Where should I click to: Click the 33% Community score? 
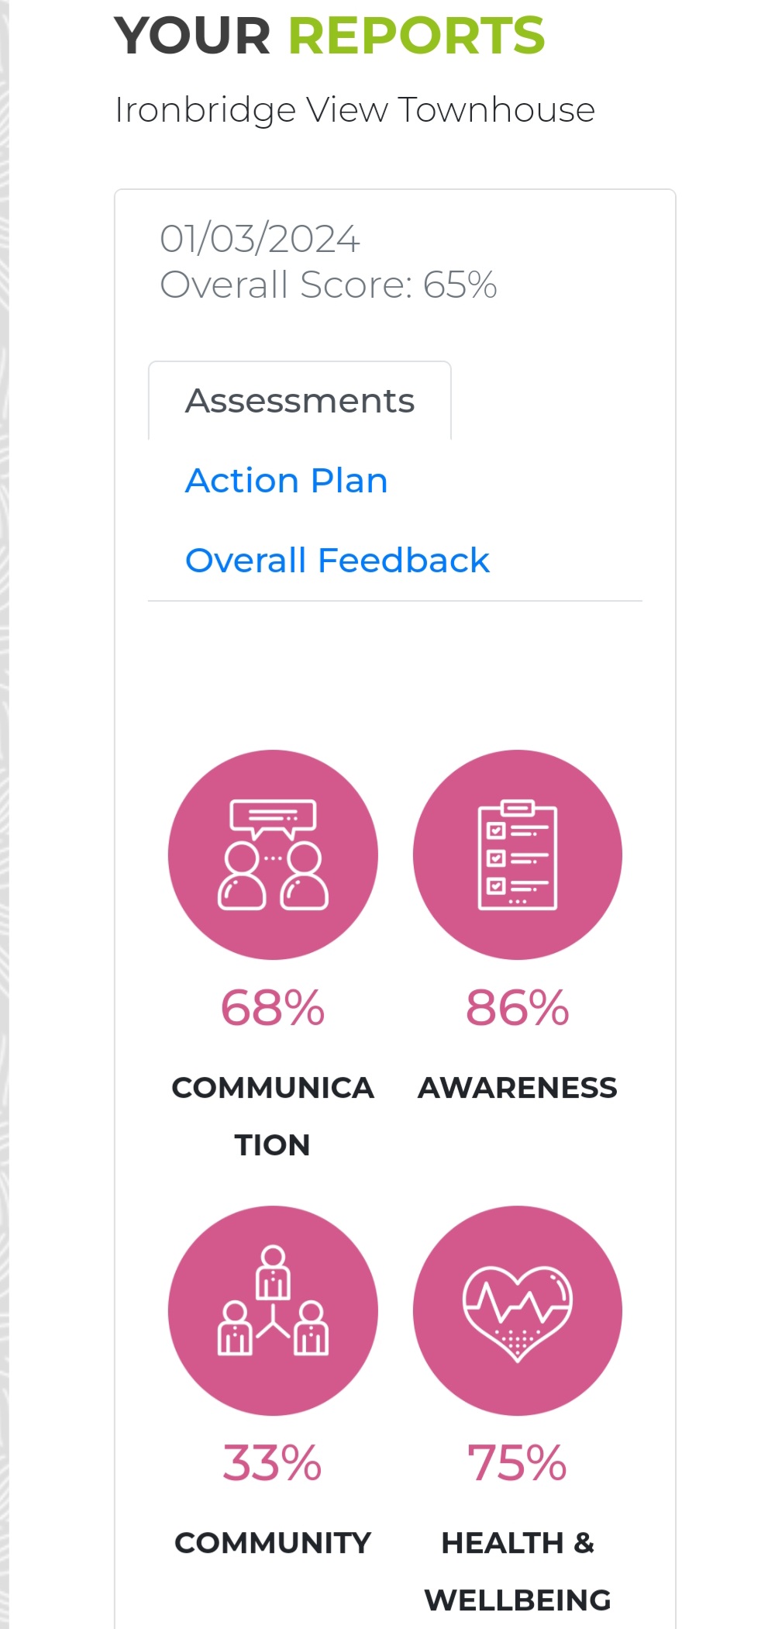[x=273, y=1463]
